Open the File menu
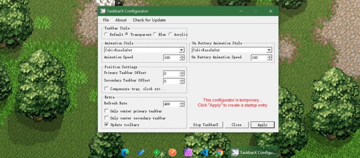This screenshot has width=360, height=158. coord(106,20)
